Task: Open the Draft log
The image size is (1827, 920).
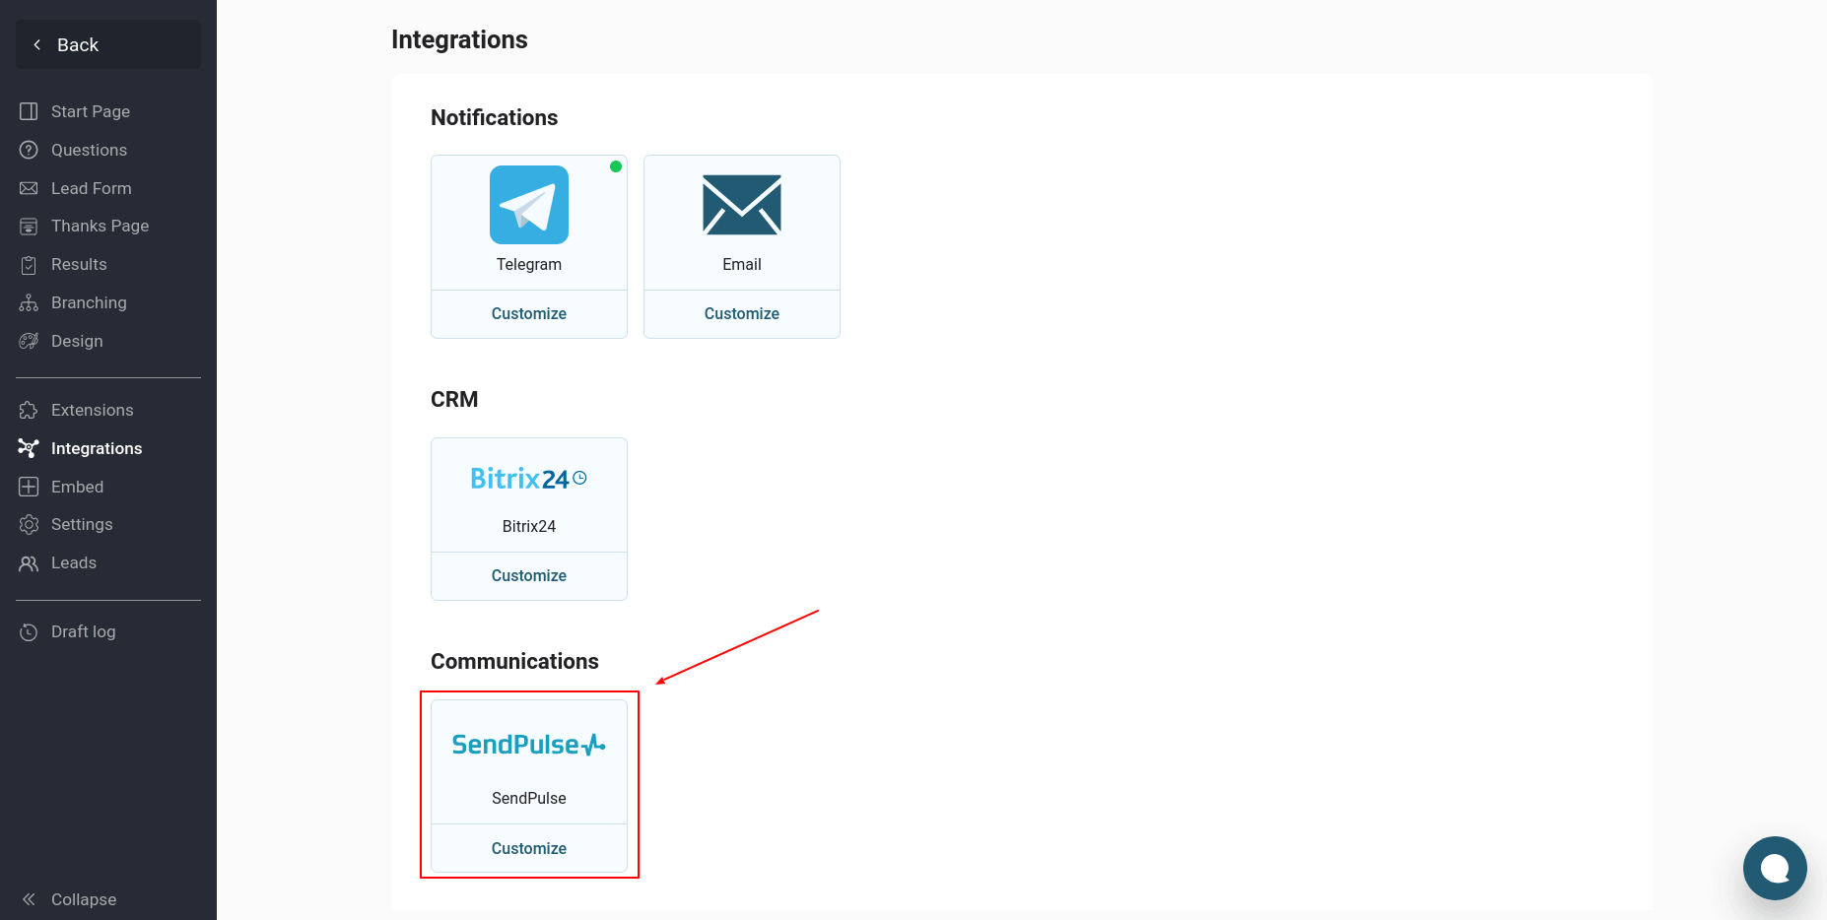Action: coord(83,631)
